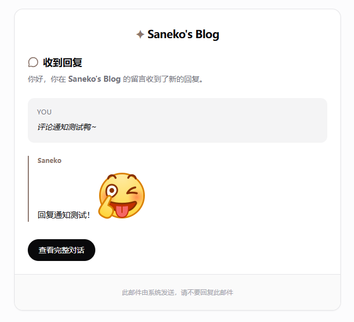
Task: Click the emoji's pointing hand
Action: (x=107, y=208)
